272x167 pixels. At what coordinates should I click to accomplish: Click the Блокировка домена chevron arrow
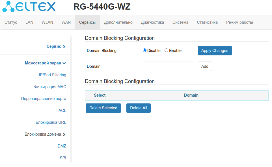(x=64, y=135)
